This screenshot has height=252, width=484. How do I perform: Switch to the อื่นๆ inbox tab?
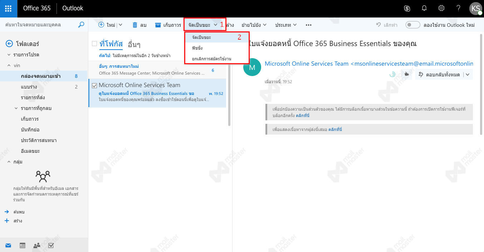(x=134, y=44)
